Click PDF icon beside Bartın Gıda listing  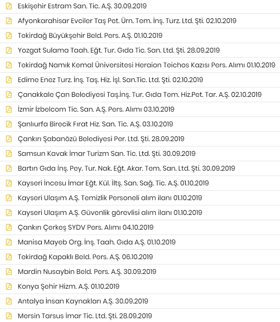coord(9,168)
